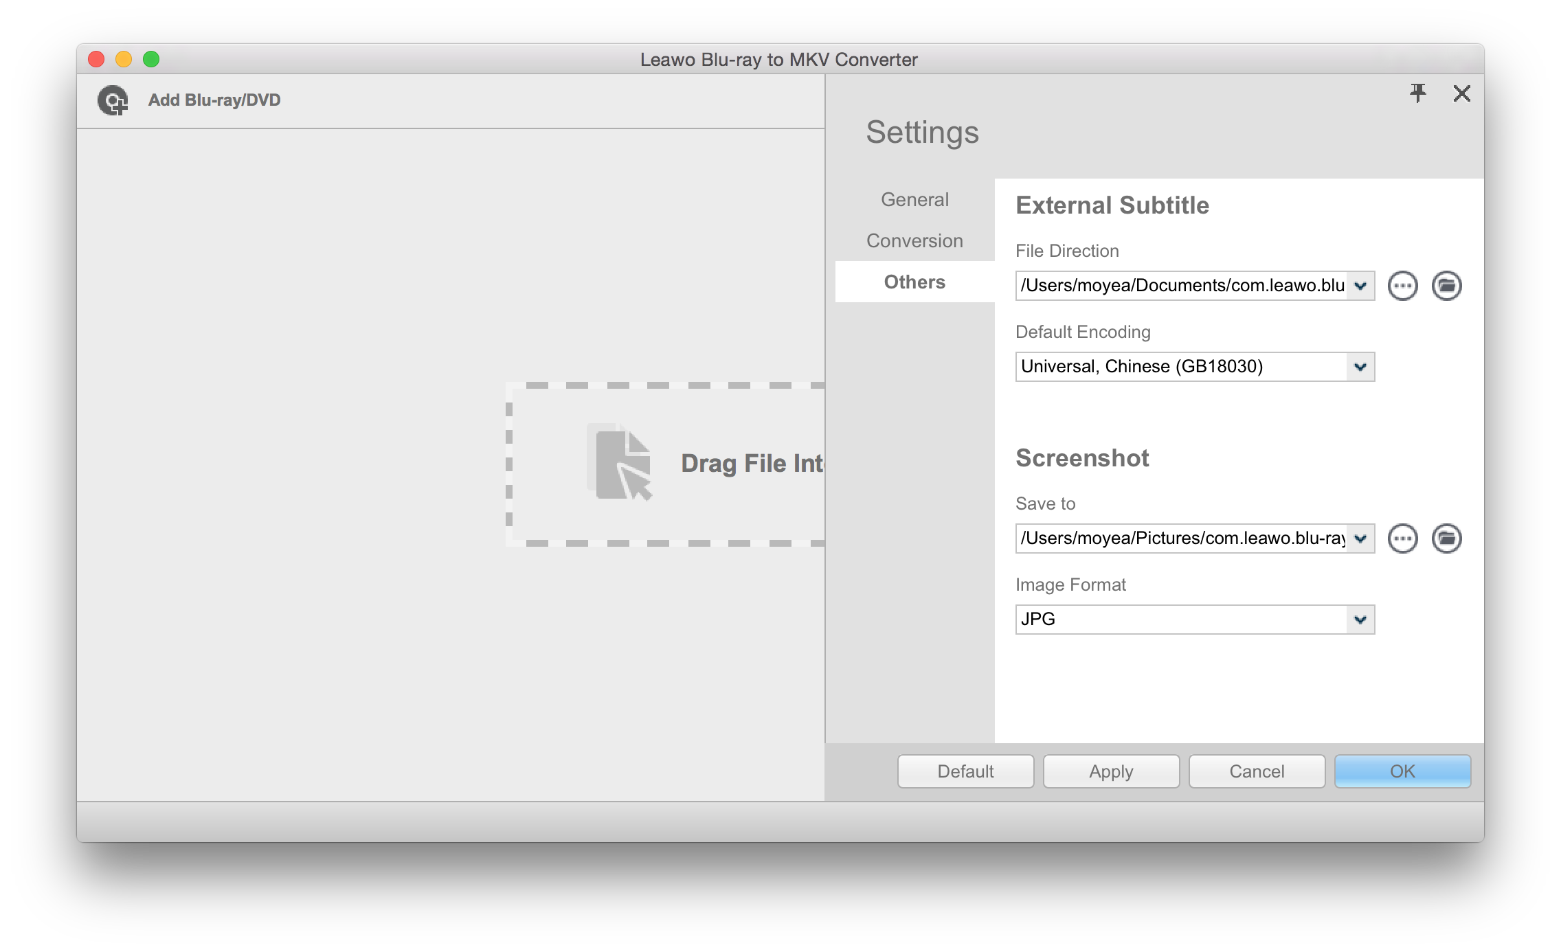The width and height of the screenshot is (1561, 952).
Task: Close Settings panel with X icon
Action: click(x=1461, y=93)
